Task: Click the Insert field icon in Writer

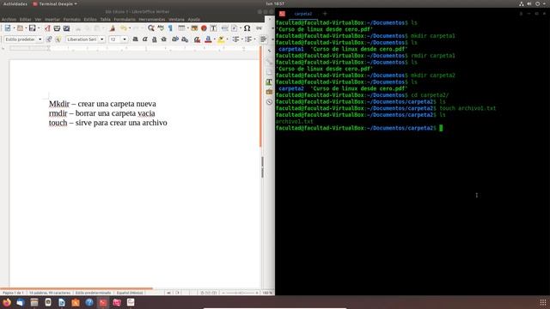Action: (x=235, y=28)
